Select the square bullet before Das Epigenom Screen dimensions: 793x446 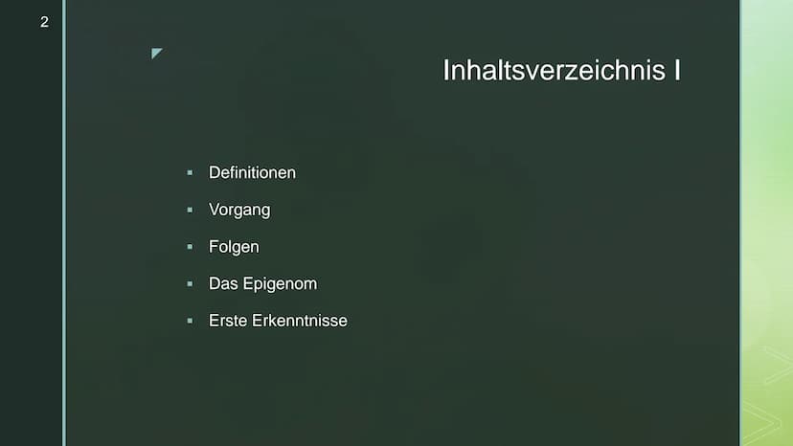click(190, 283)
